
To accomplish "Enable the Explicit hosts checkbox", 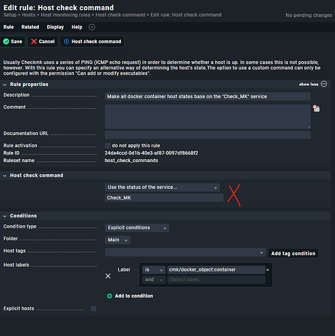I will click(x=94, y=308).
